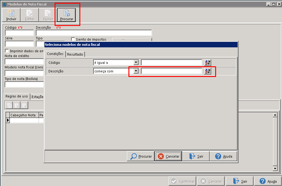Click the edit rule icon under Regras de uso
This screenshot has height=186, width=282.
[x=17, y=105]
